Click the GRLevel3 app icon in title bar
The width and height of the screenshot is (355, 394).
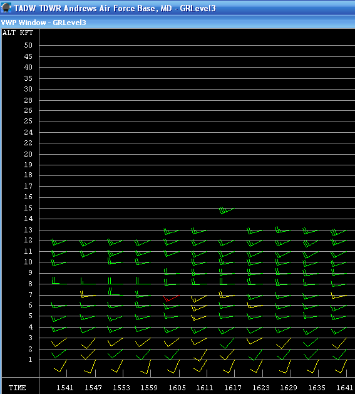tap(6, 8)
